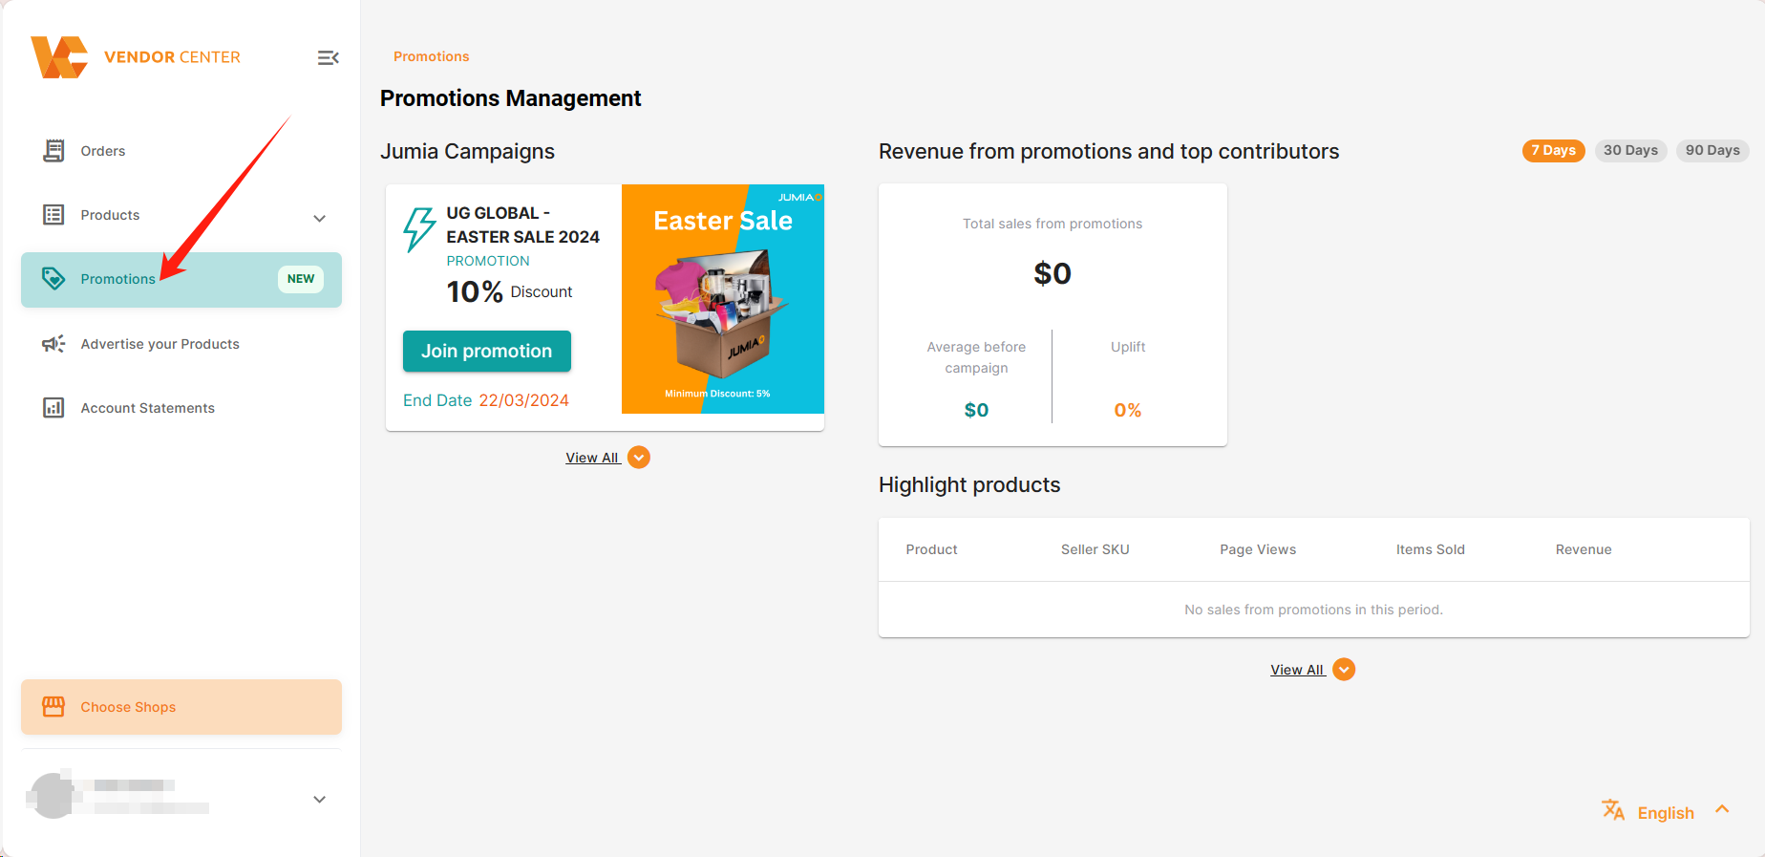The height and width of the screenshot is (857, 1765).
Task: Click the UG GLOBAL - EASTER SALE 2024 title
Action: [x=523, y=225]
